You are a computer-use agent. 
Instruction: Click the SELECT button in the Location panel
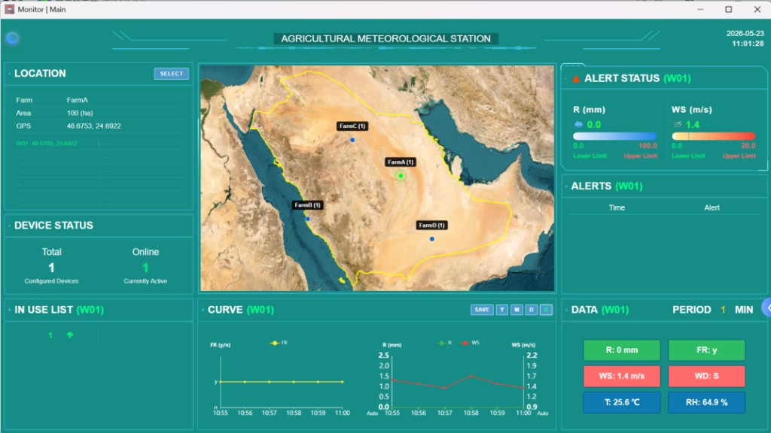point(171,74)
